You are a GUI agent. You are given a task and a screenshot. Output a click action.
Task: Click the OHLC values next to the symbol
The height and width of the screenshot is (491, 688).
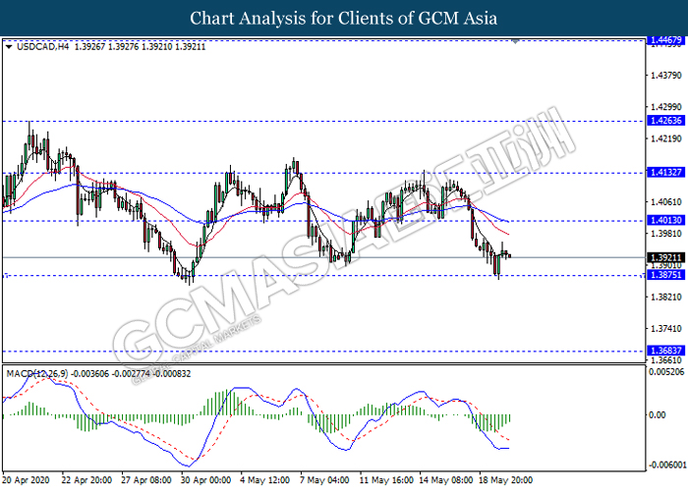point(140,46)
